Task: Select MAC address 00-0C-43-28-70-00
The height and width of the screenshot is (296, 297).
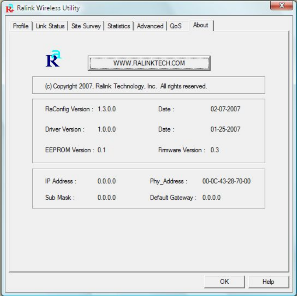Action: pyautogui.click(x=227, y=181)
